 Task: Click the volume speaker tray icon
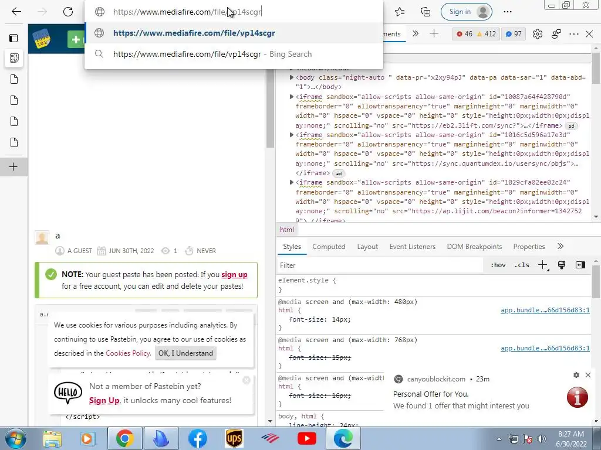tap(542, 439)
